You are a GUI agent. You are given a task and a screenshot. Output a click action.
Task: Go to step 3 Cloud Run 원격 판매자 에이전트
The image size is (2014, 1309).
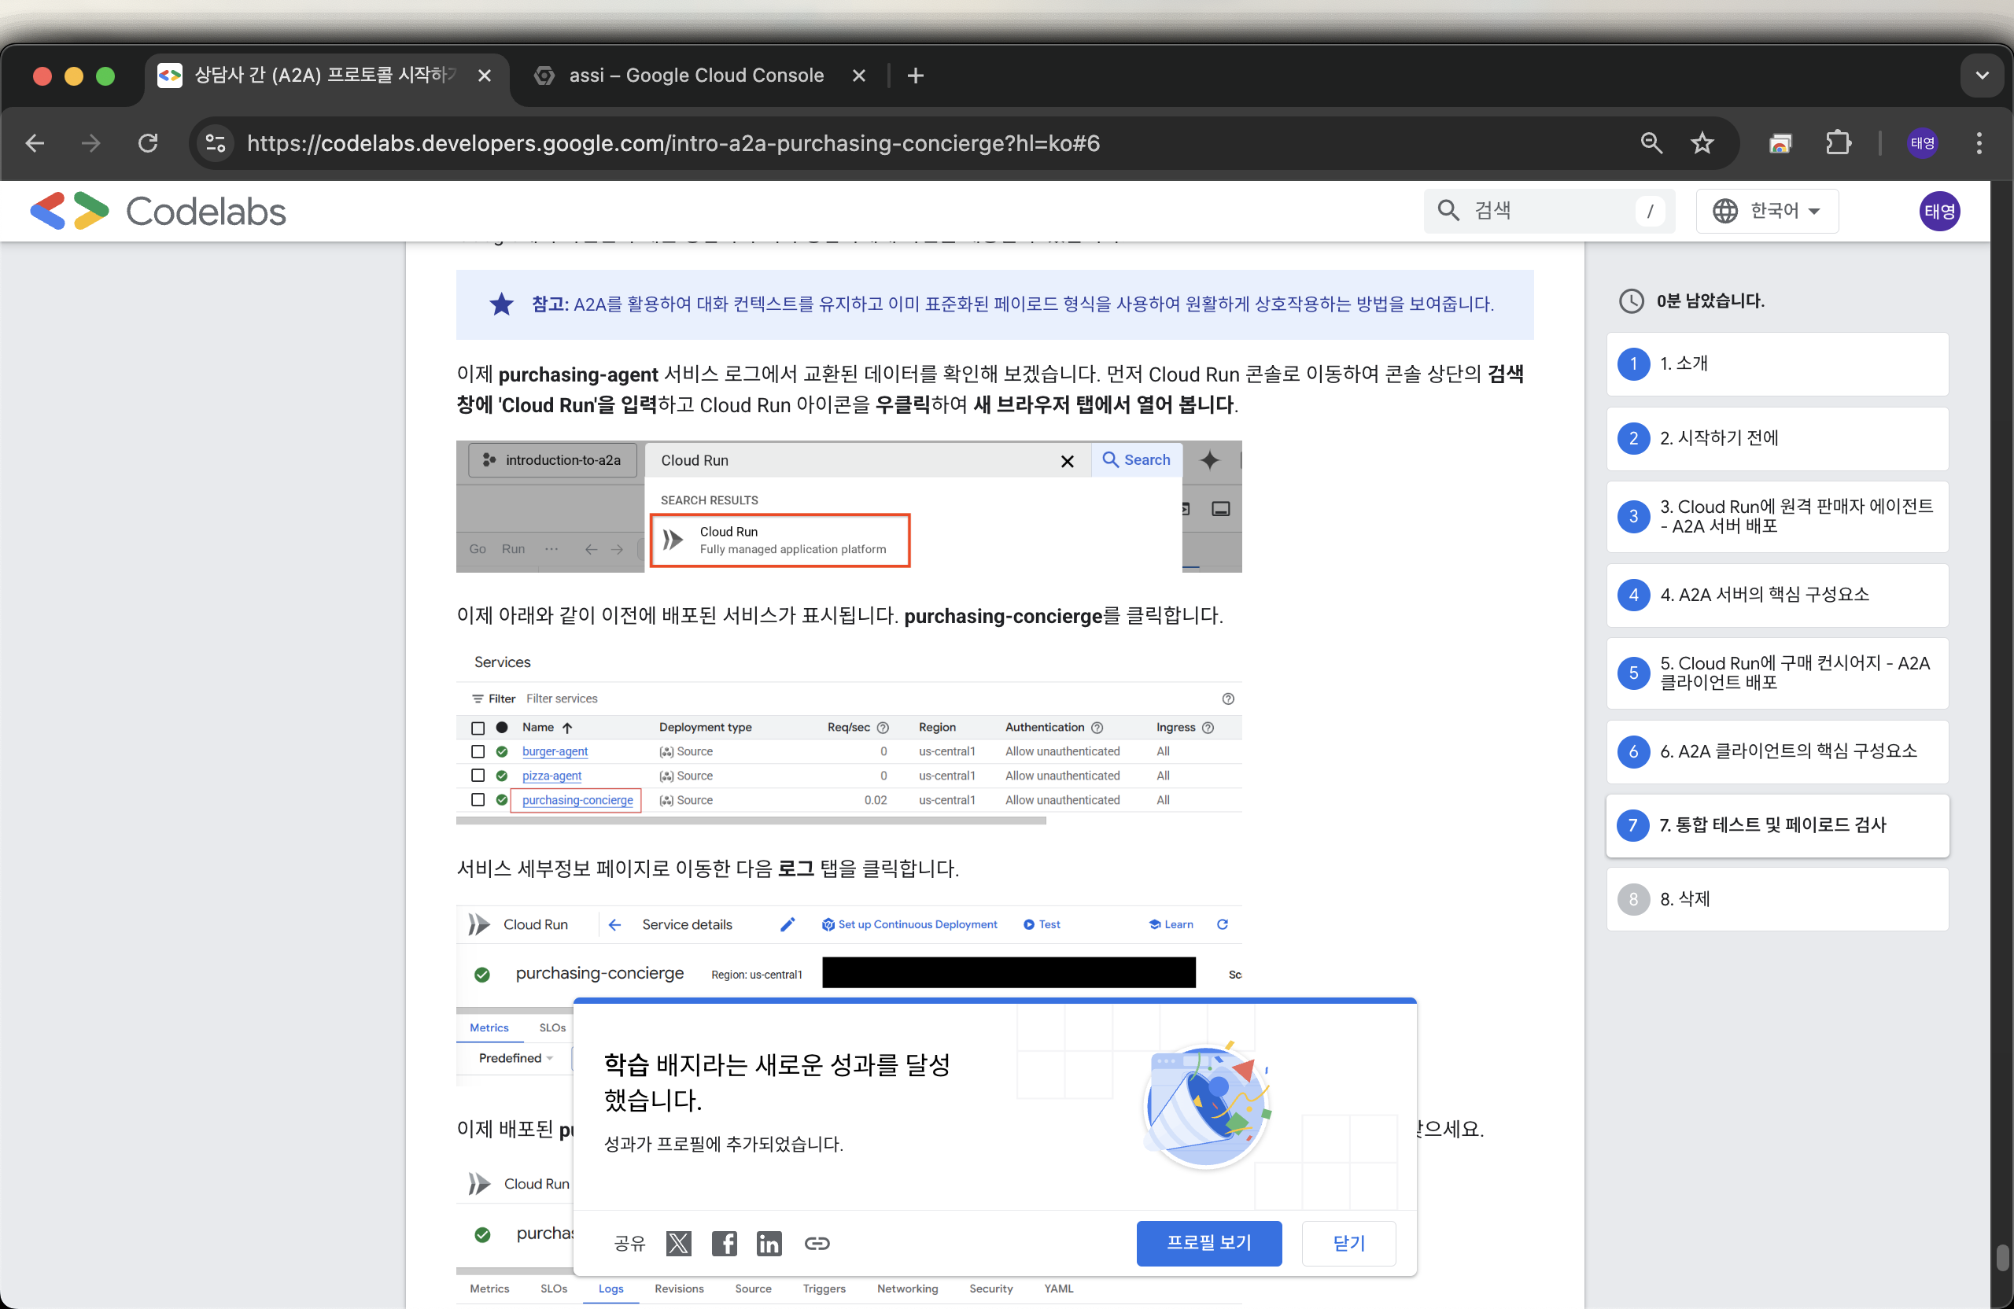click(1777, 516)
